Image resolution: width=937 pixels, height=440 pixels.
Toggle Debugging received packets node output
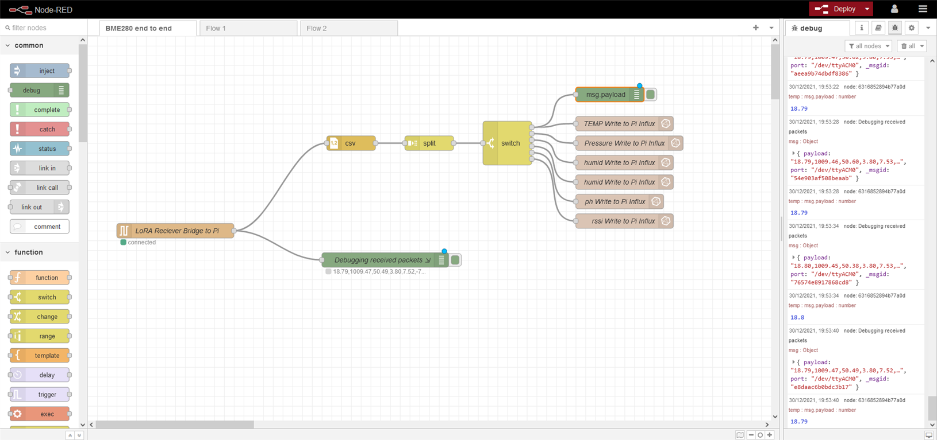pyautogui.click(x=455, y=260)
